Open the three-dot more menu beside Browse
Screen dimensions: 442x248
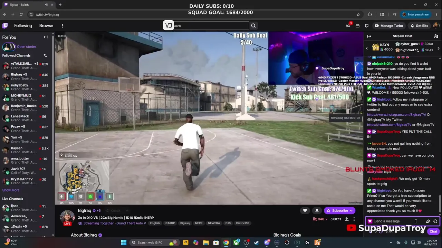tap(62, 26)
